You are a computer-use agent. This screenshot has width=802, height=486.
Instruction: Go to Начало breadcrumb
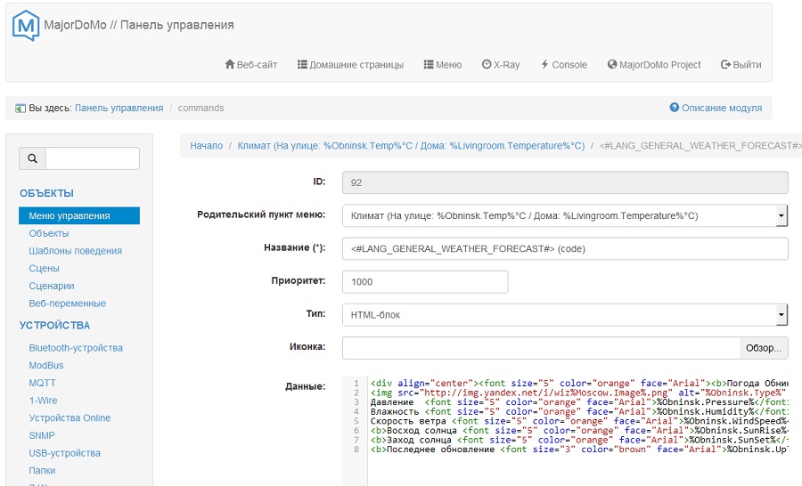[206, 146]
